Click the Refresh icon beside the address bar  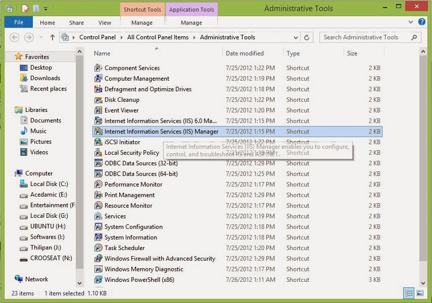click(307, 37)
